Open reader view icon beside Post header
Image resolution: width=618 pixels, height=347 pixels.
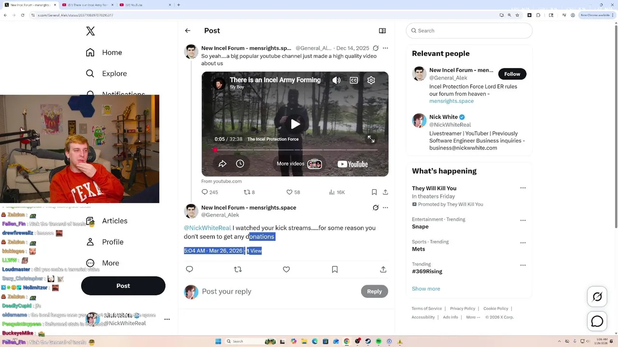tap(382, 31)
